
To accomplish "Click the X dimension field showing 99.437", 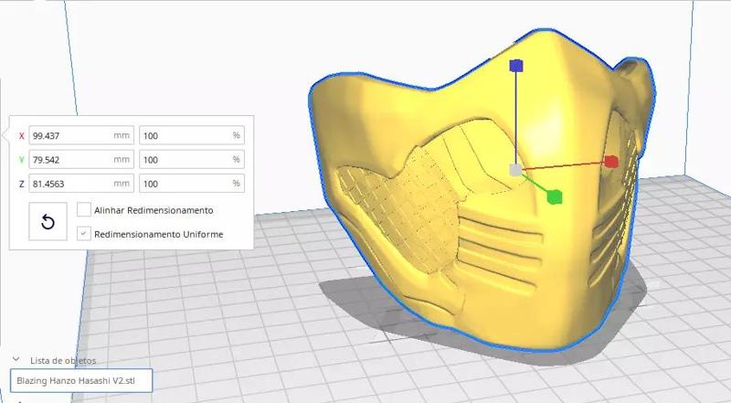I will 81,135.
